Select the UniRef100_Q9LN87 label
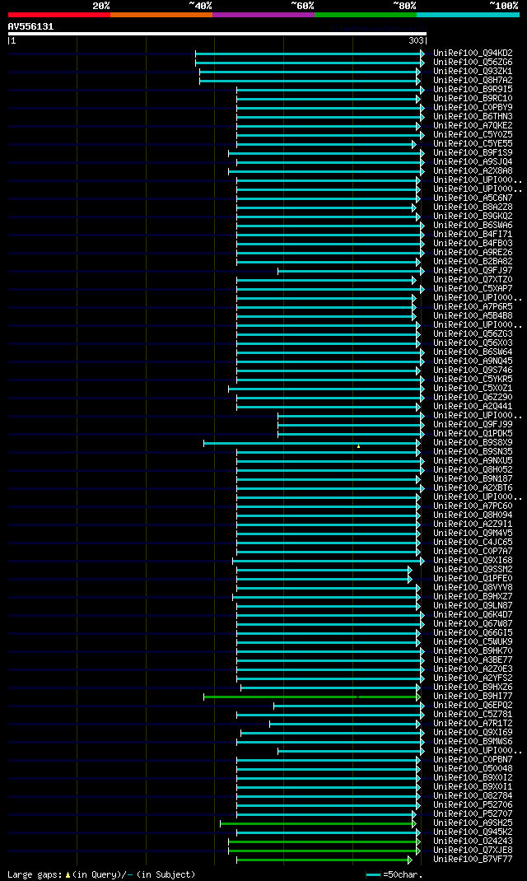This screenshot has height=881, width=527. coord(473,606)
